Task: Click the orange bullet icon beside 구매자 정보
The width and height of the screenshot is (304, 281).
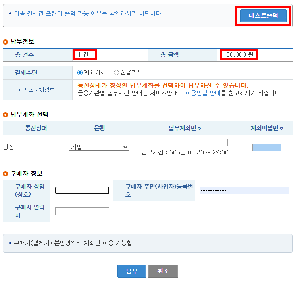Action: [x=5, y=174]
